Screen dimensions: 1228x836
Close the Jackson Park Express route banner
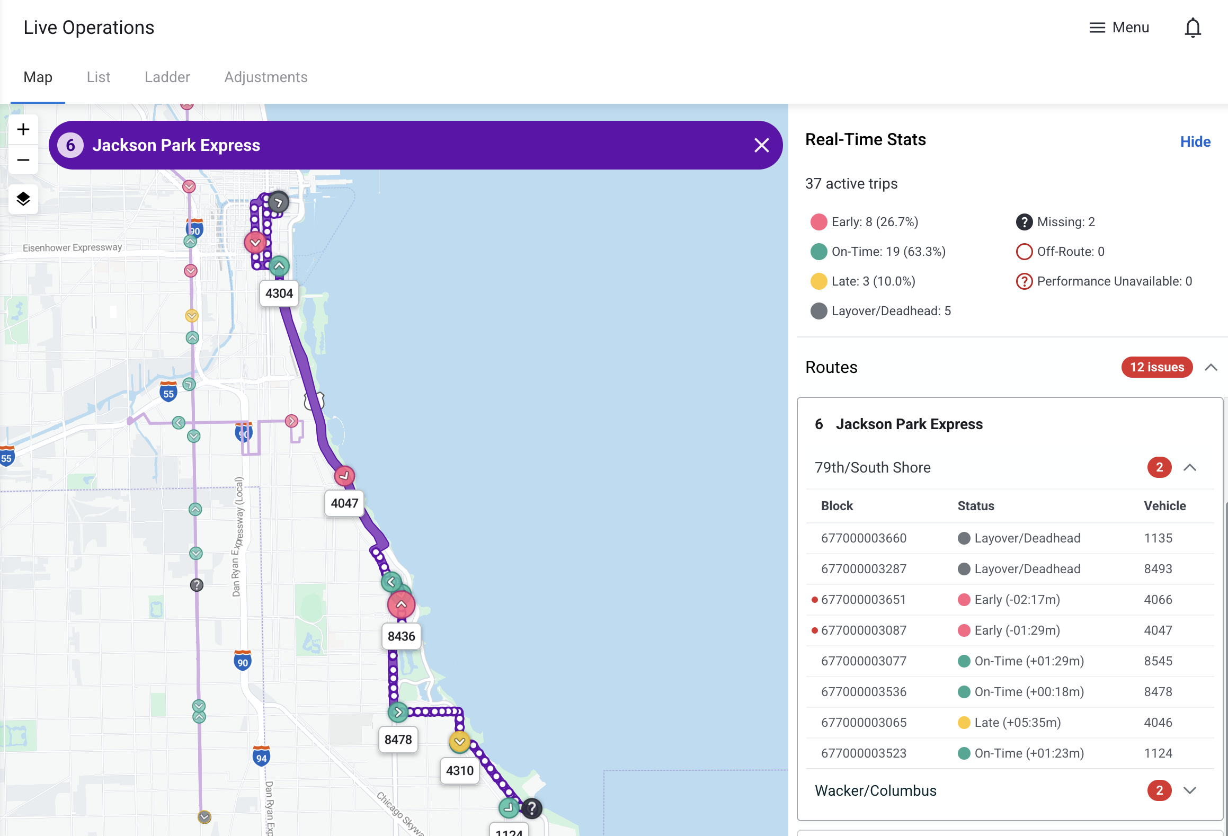point(761,145)
